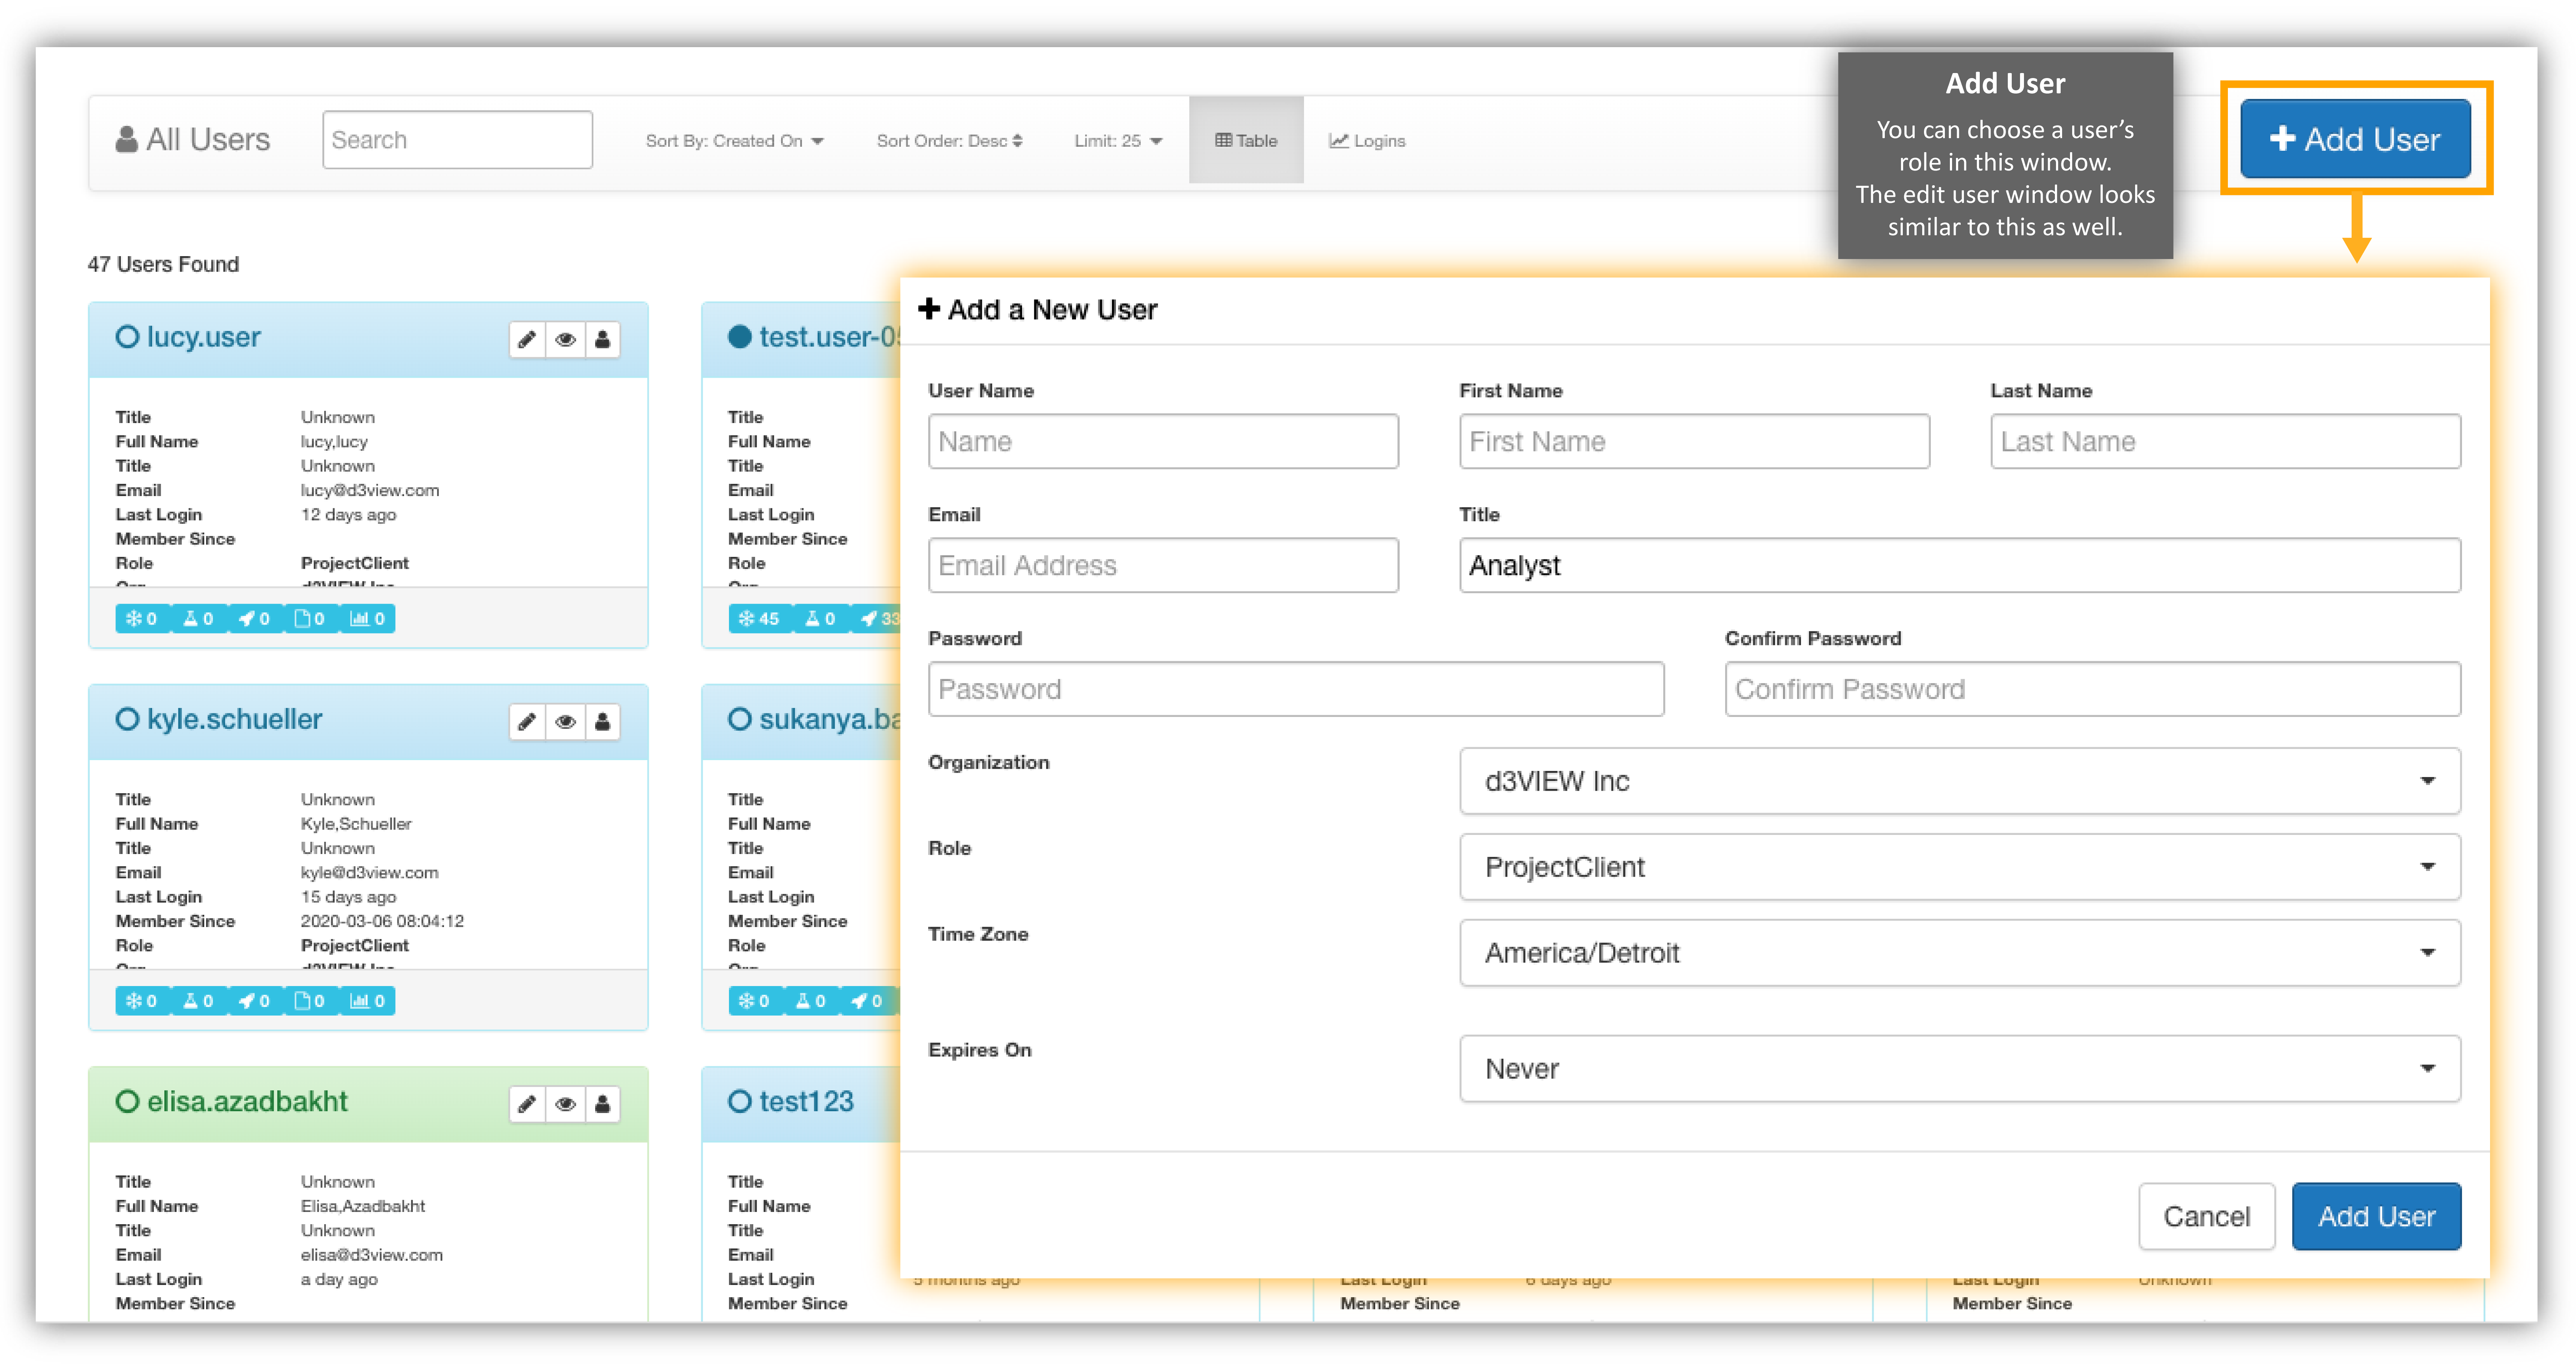Viewport: 2576px width, 1367px height.
Task: Click the file count badge on kyle.schueller card
Action: pyautogui.click(x=310, y=1001)
